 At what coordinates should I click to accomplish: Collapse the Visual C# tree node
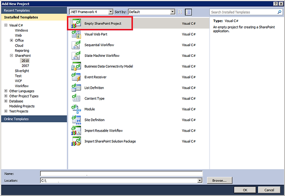(6, 25)
